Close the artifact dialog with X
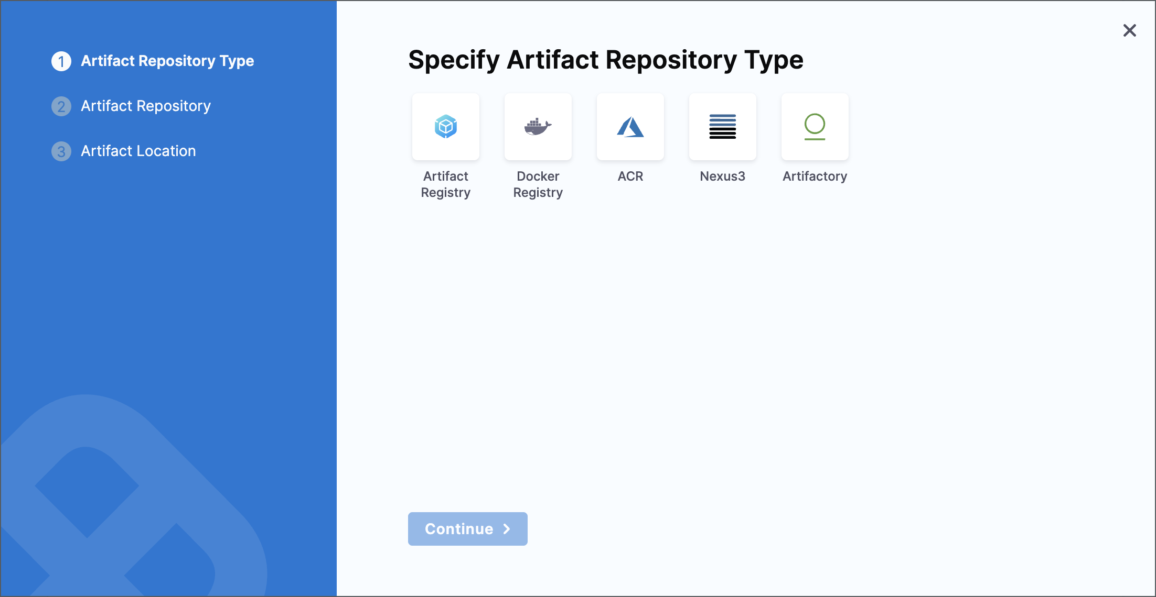 tap(1129, 30)
